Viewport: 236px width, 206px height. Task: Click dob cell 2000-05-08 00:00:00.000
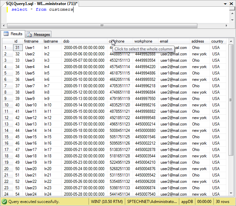(x=85, y=67)
